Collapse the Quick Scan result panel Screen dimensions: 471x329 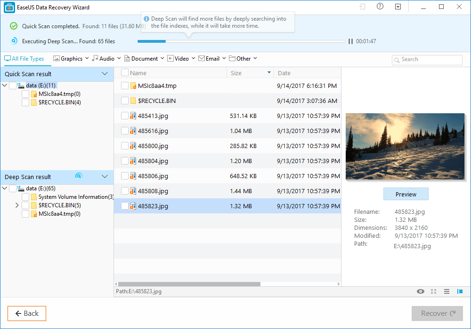105,74
